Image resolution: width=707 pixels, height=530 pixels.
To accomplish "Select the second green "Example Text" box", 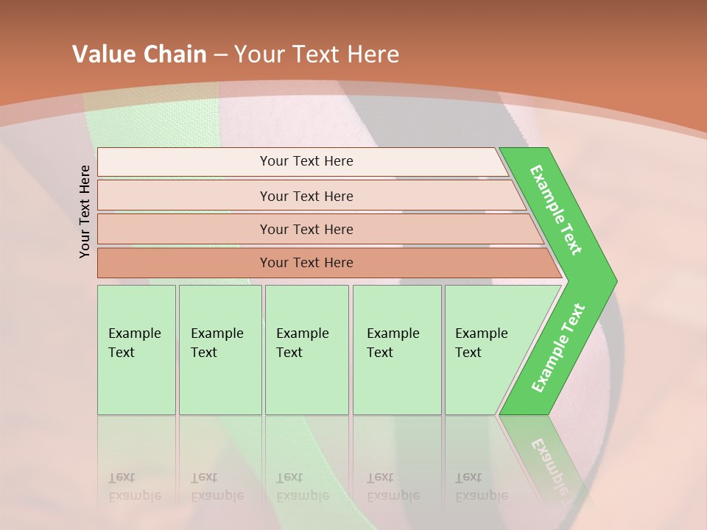I will tap(220, 350).
